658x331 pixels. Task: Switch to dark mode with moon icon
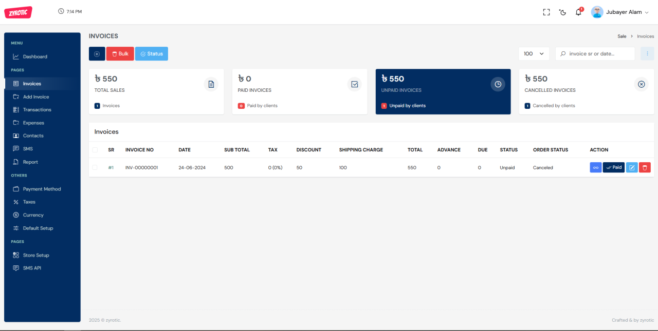pos(562,11)
